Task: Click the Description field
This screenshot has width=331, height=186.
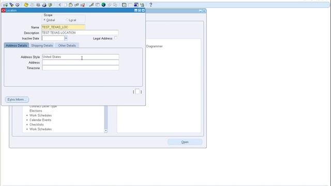Action: click(80, 33)
